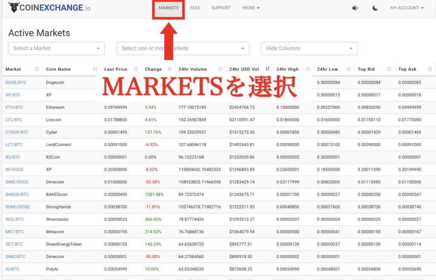Open the XP/DOGE market
The height and width of the screenshot is (280, 436).
coord(15,170)
